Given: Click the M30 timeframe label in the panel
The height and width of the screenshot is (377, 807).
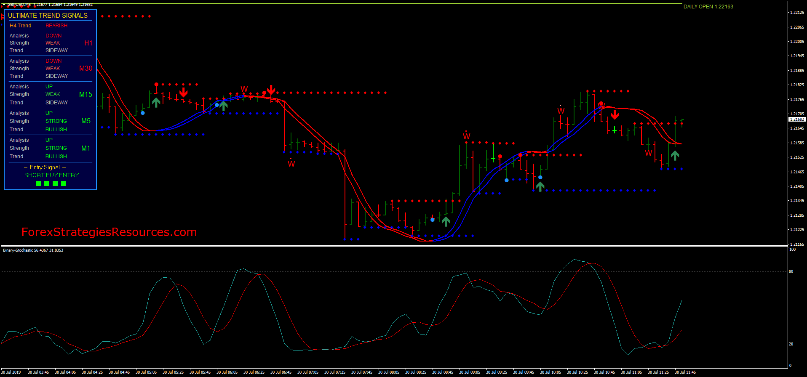Looking at the screenshot, I should pos(86,68).
